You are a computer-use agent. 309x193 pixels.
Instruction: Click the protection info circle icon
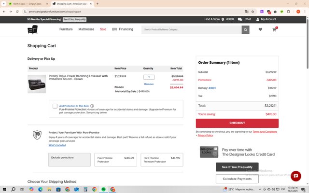pos(92,106)
